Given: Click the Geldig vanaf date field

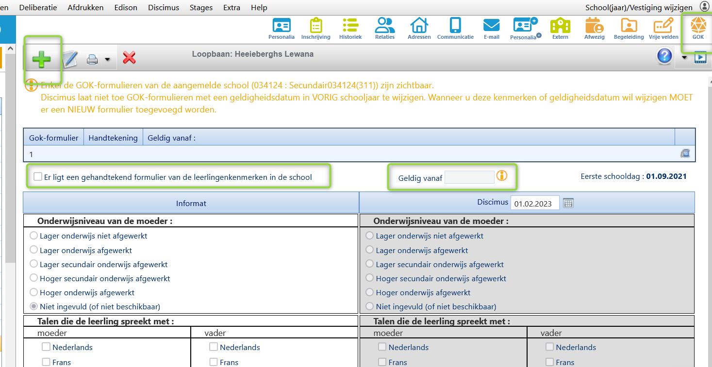Looking at the screenshot, I should 469,177.
